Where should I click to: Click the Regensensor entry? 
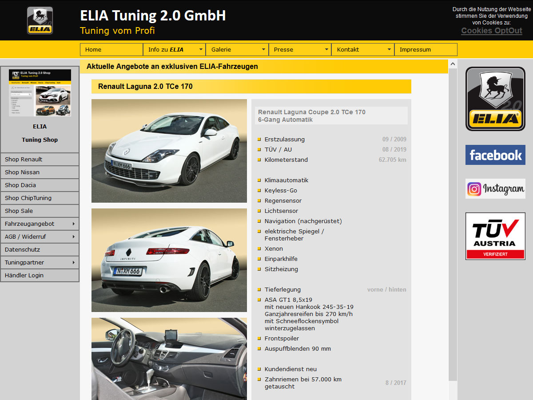pyautogui.click(x=283, y=200)
